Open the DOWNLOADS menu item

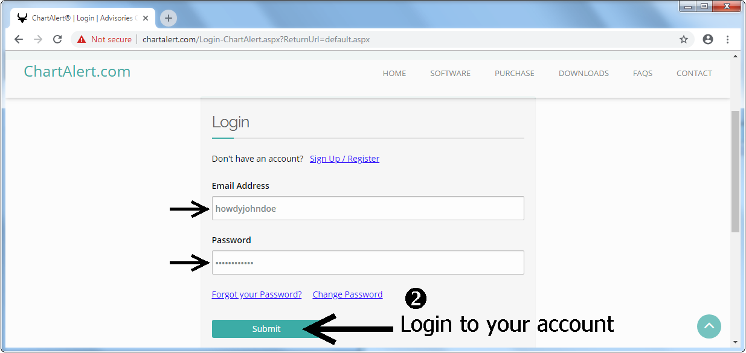point(584,74)
